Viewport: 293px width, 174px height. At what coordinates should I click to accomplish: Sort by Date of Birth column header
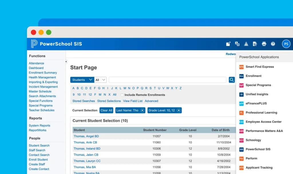pos(221,130)
